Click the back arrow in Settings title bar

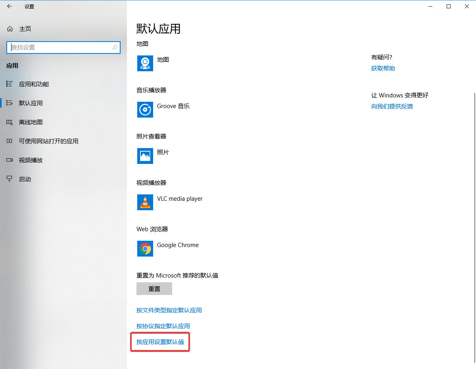[10, 6]
